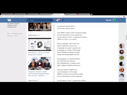Switch to the first browser tab
The width and height of the screenshot is (127, 95).
click(x=7, y=14)
